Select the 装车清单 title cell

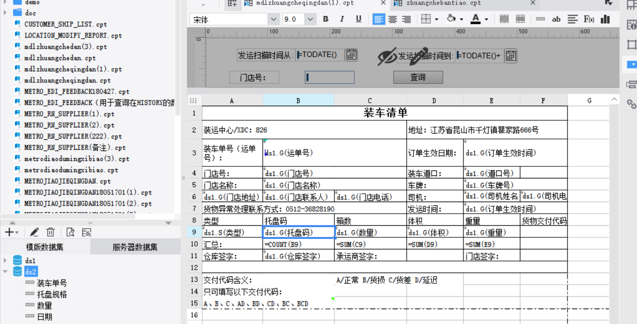(x=385, y=113)
